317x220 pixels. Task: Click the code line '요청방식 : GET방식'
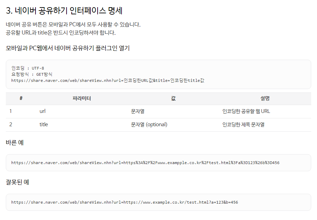[32, 74]
